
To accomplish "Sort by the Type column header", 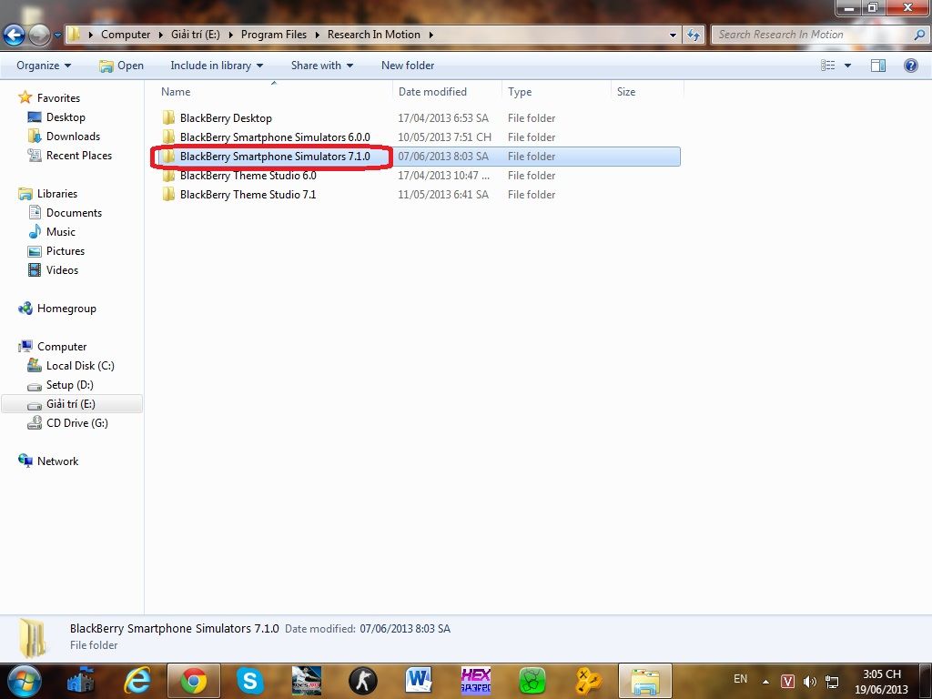I will point(556,92).
